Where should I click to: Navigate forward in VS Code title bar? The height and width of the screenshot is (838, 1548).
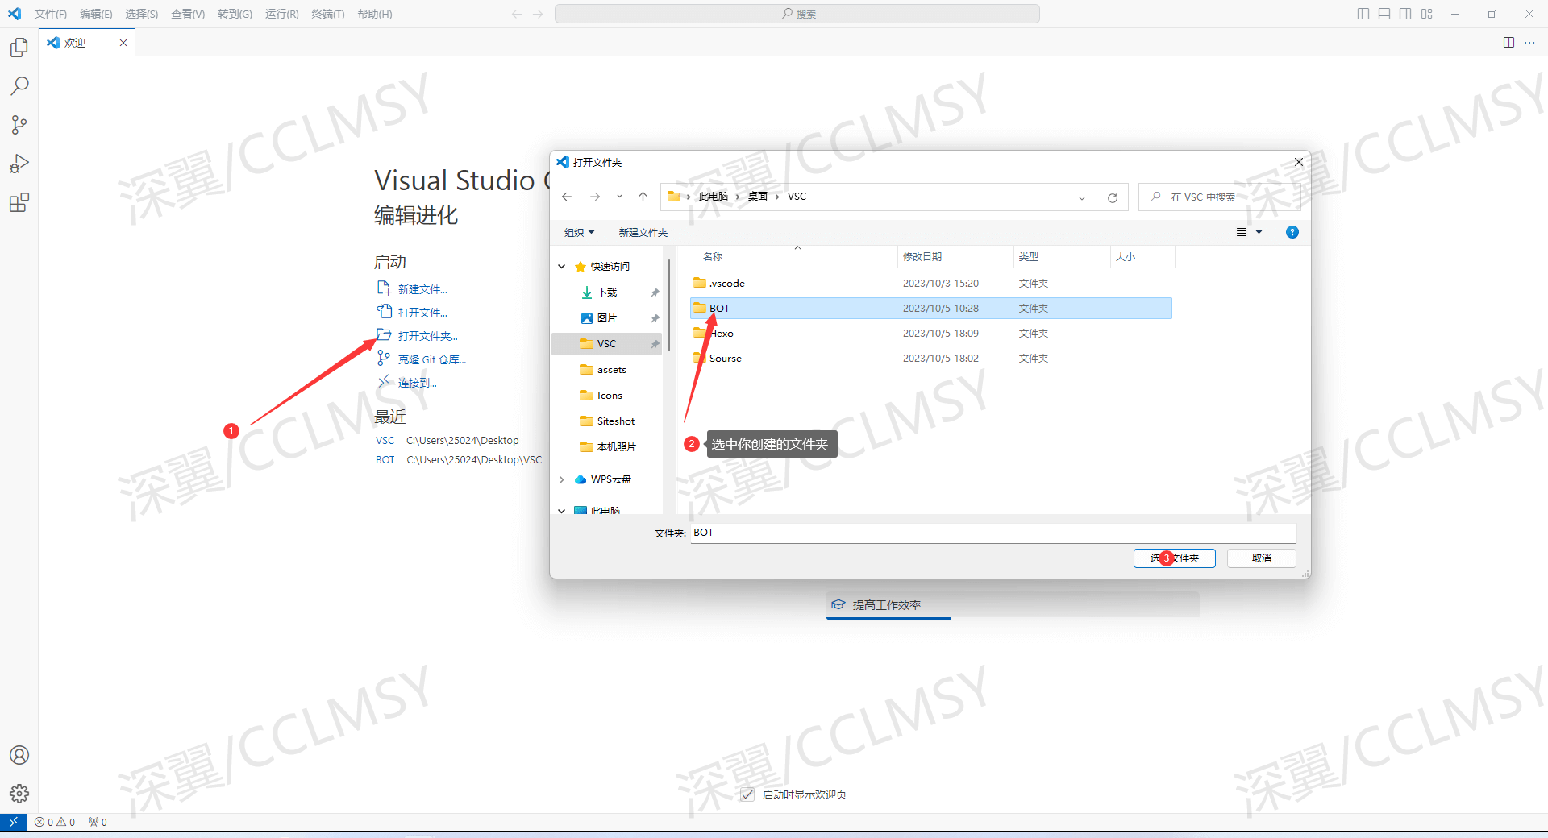[x=538, y=14]
